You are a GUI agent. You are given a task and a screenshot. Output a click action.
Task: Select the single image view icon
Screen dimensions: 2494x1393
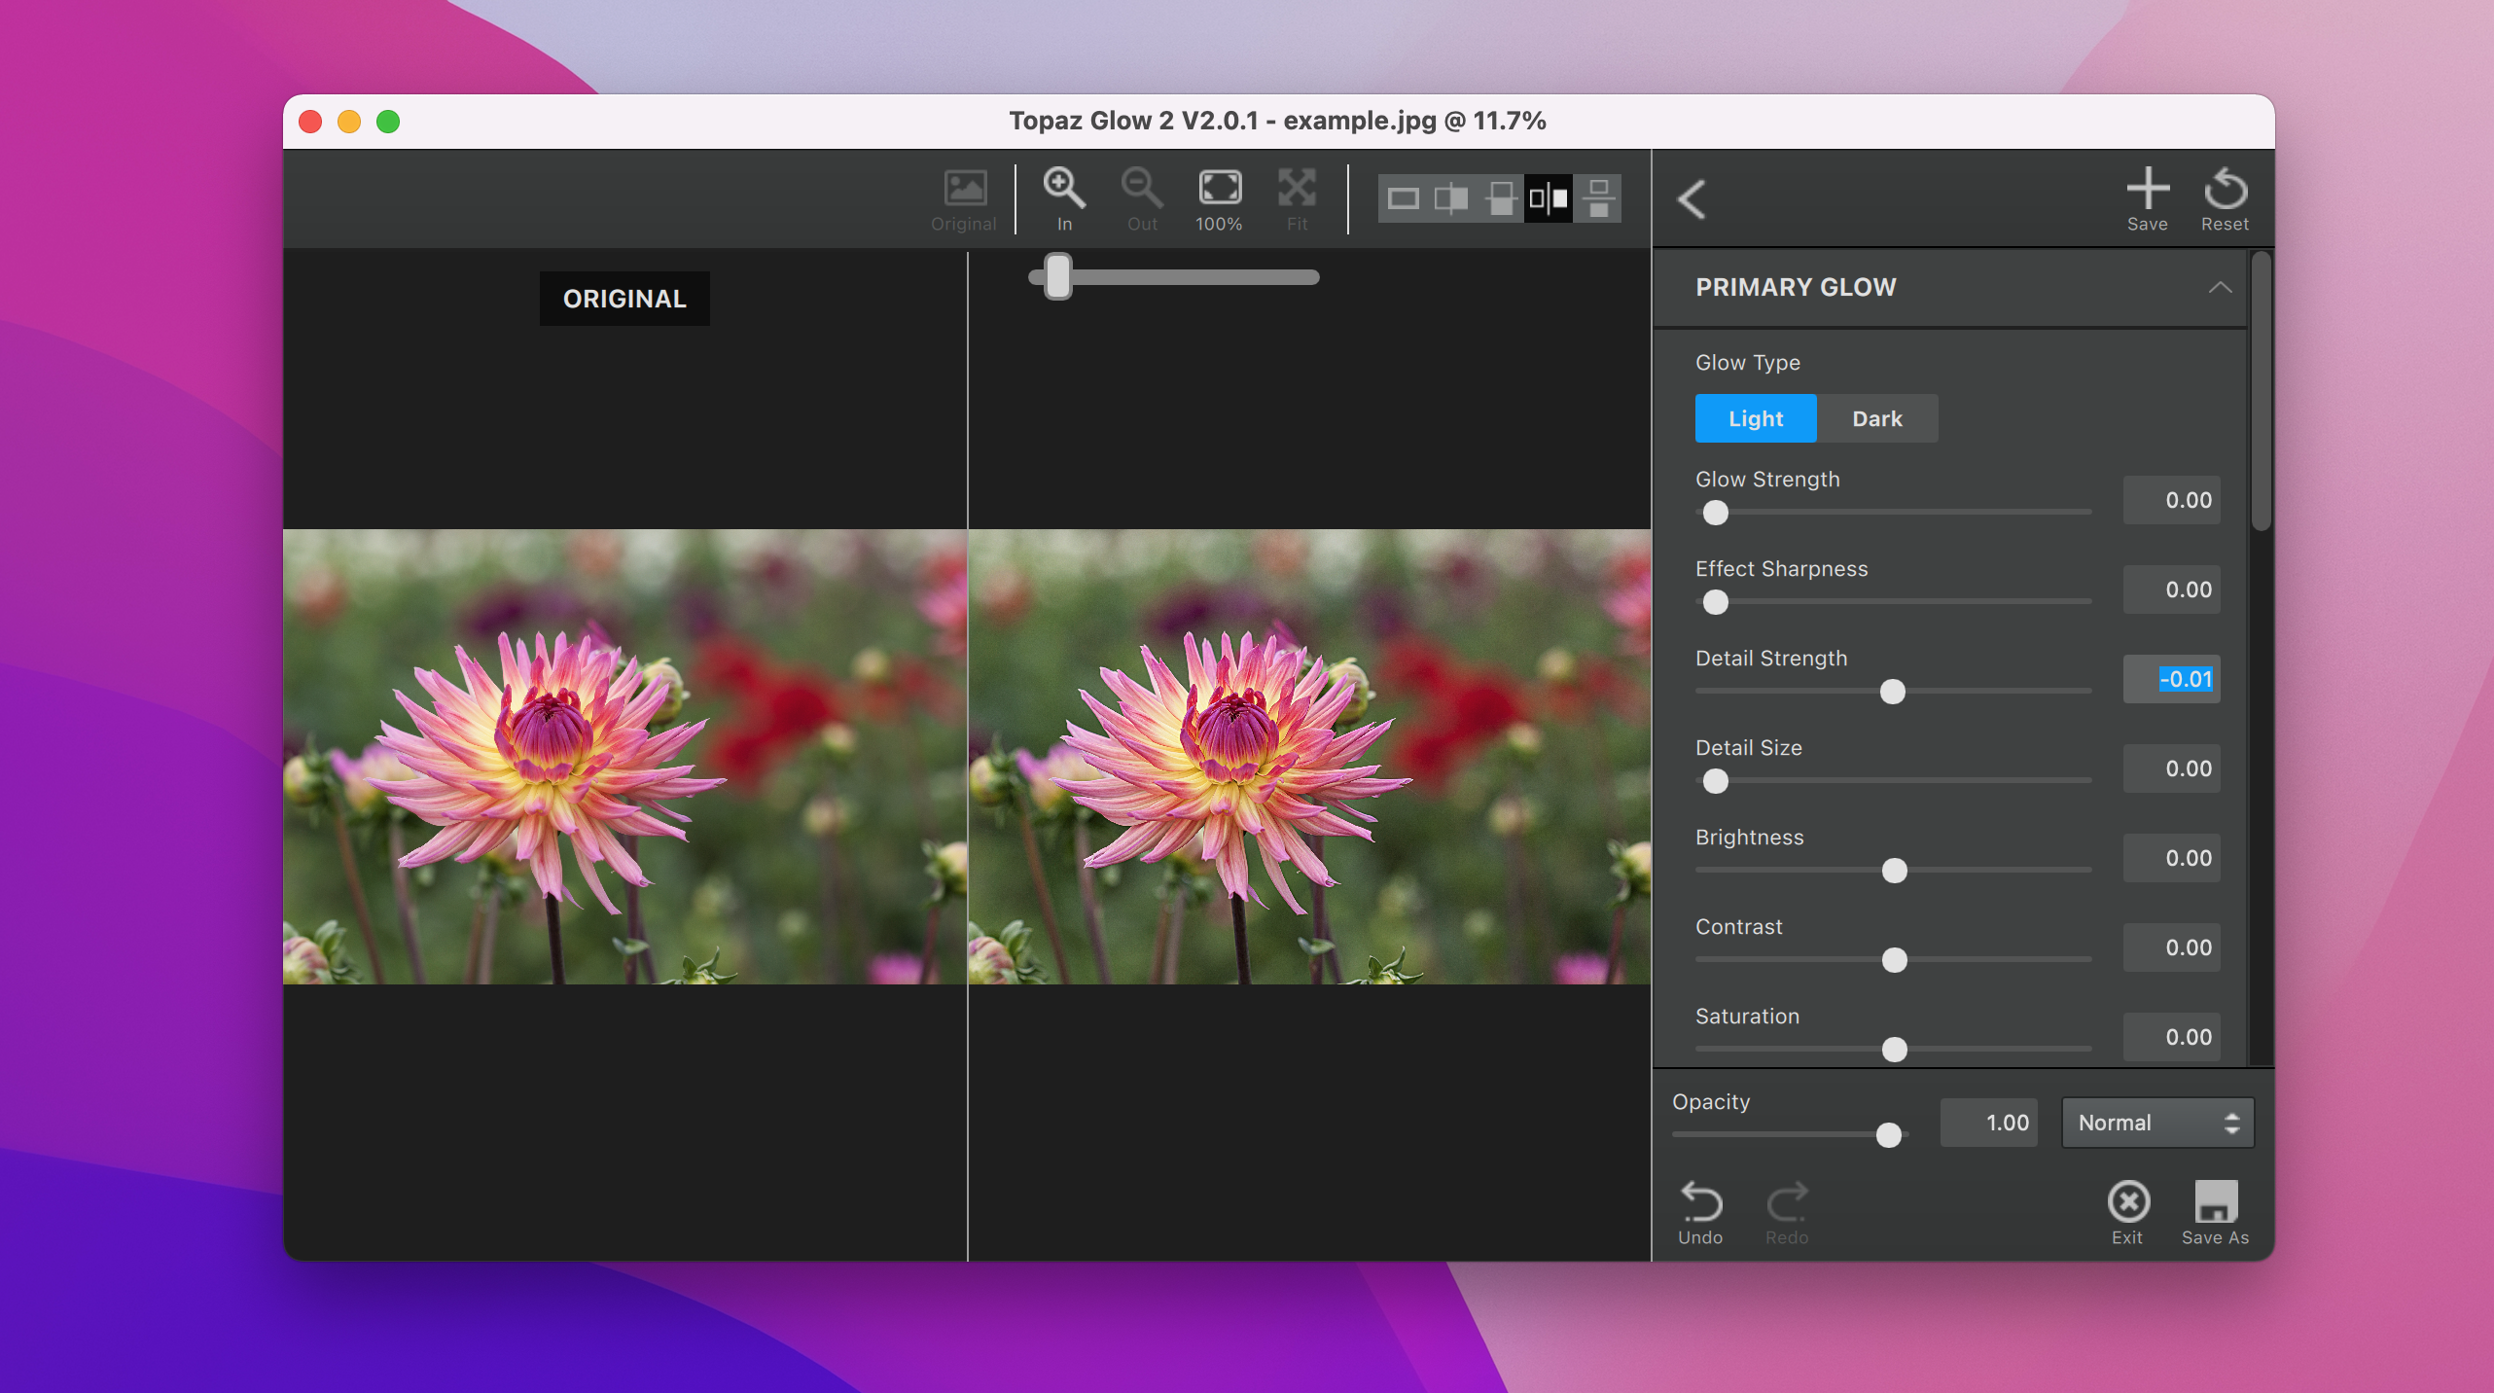(x=1403, y=199)
